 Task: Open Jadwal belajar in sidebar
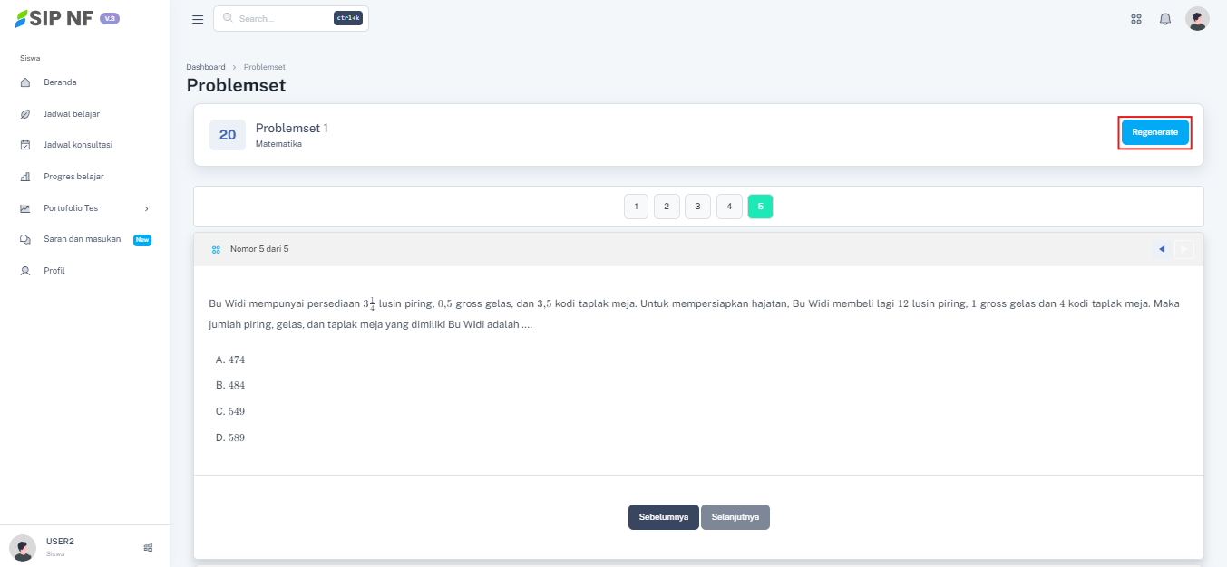pos(71,114)
